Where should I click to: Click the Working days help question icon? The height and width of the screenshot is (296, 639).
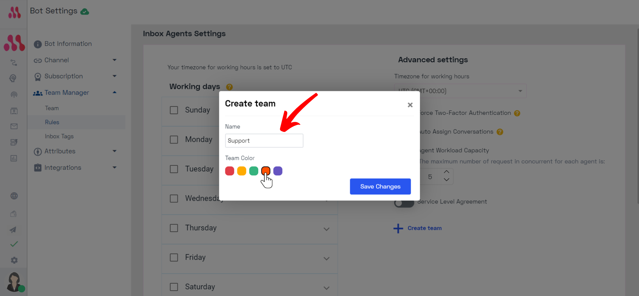229,87
